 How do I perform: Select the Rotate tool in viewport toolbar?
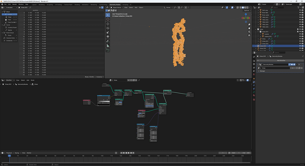point(108,28)
